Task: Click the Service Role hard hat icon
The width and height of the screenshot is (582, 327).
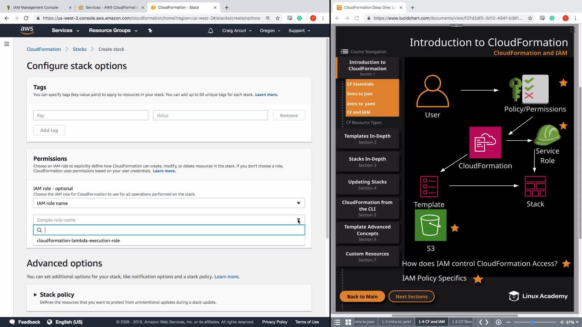Action: tap(547, 135)
